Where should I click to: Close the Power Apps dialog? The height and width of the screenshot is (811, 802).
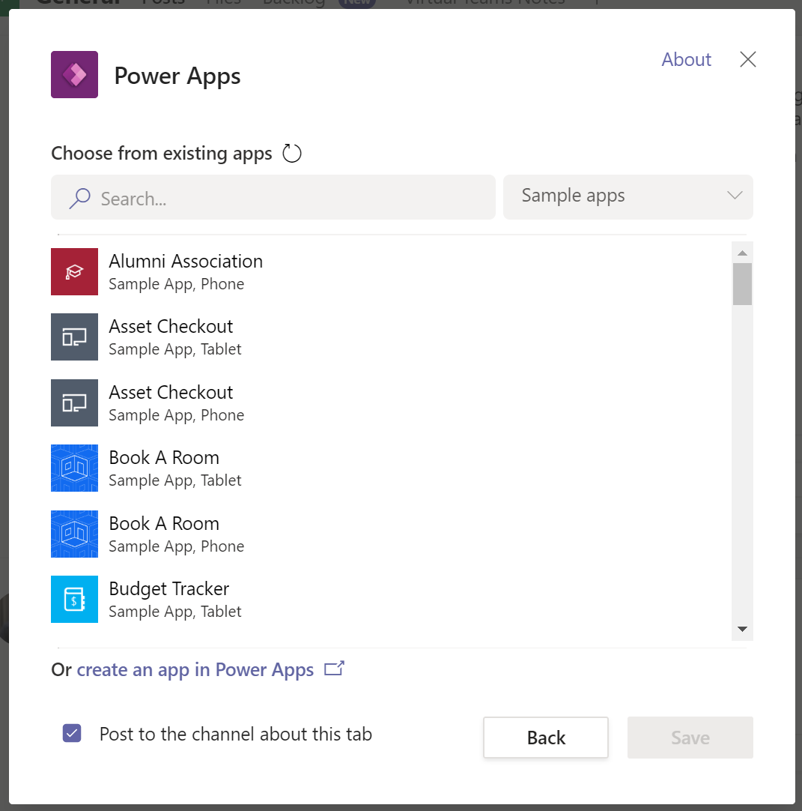pos(747,60)
